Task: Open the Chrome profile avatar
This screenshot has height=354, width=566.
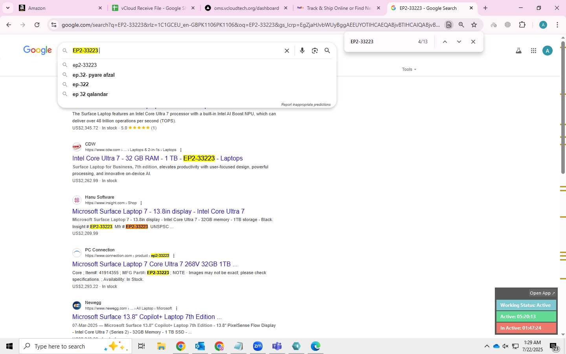Action: click(543, 25)
